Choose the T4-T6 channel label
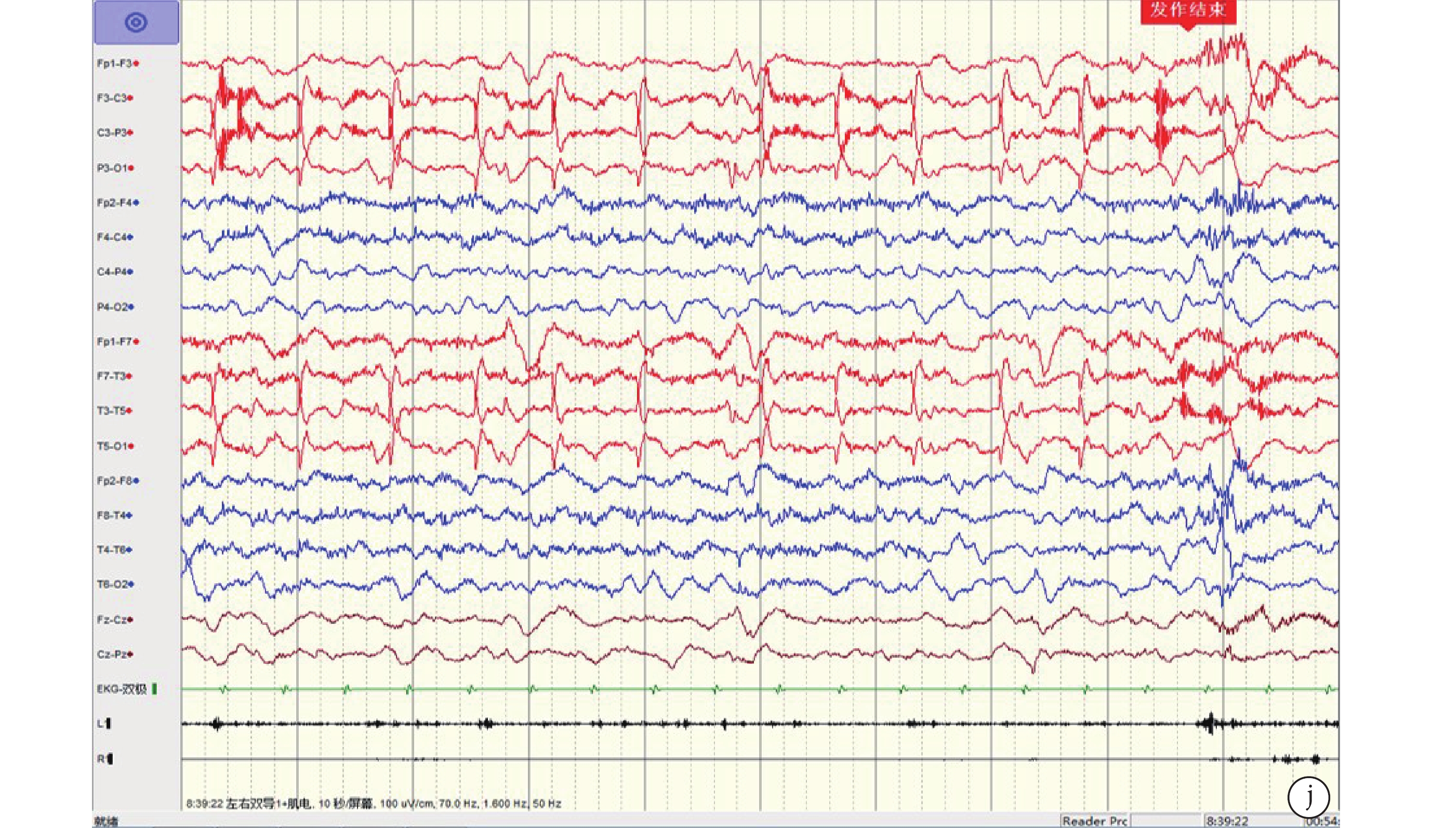This screenshot has width=1432, height=828. tap(114, 550)
